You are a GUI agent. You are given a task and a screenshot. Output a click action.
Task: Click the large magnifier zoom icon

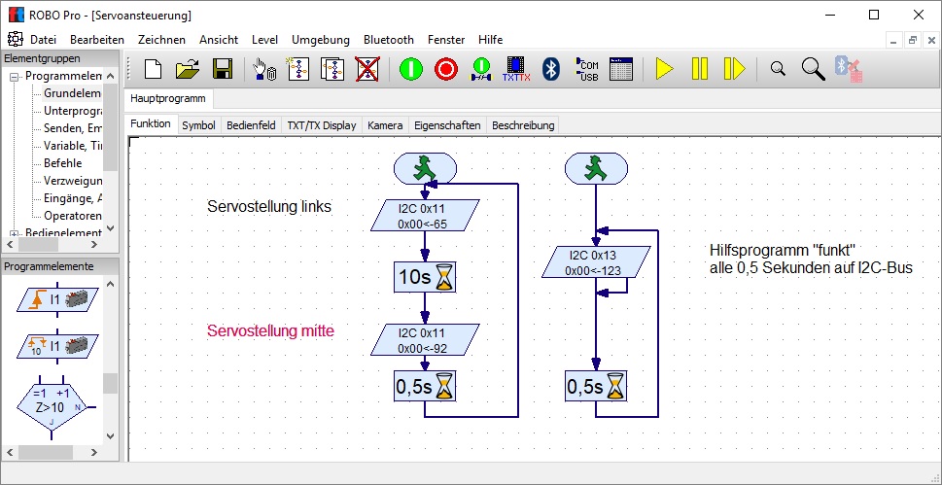(x=813, y=69)
